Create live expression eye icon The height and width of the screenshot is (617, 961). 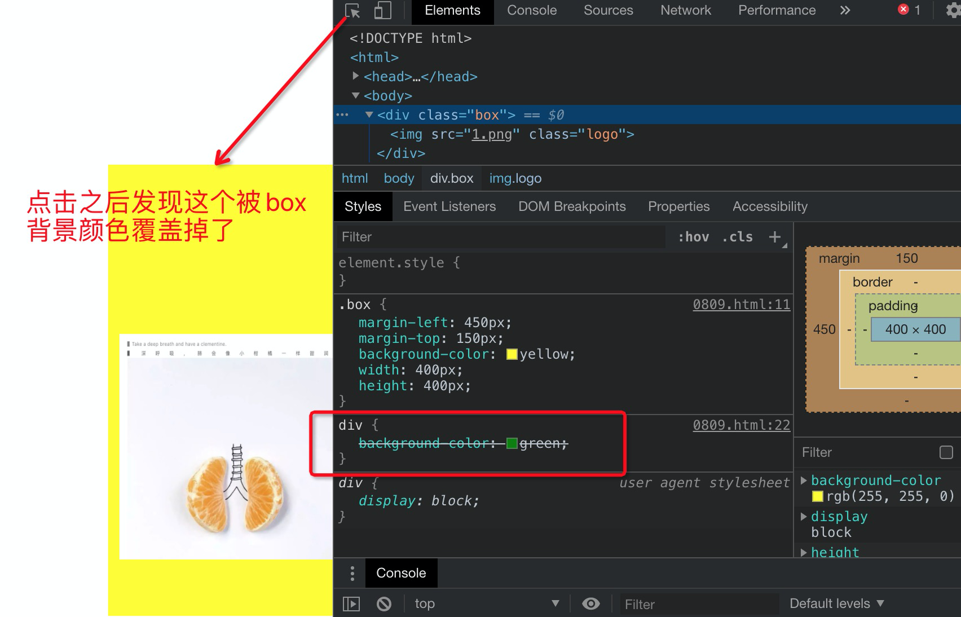coord(591,604)
